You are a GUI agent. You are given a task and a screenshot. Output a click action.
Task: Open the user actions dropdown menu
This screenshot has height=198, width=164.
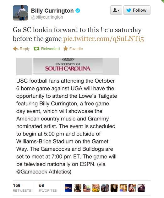coord(116,10)
